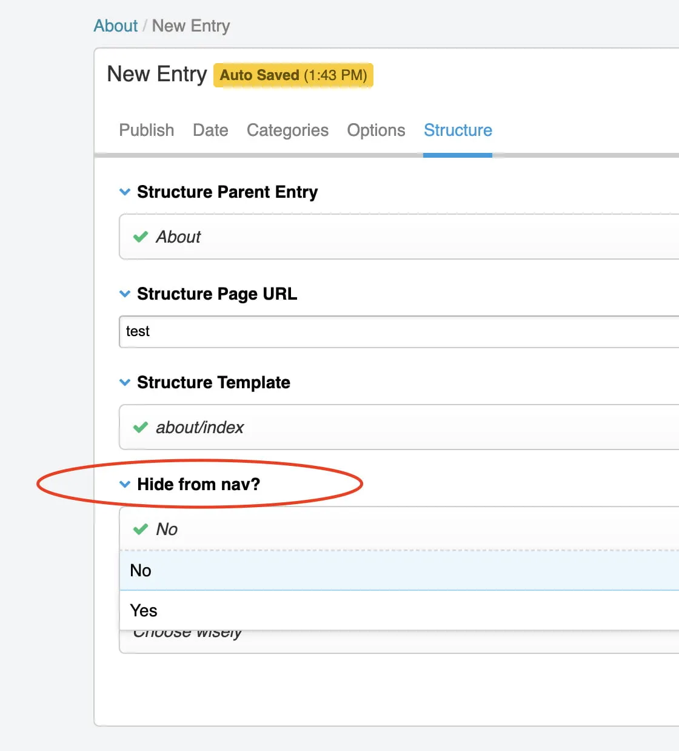Screen dimensions: 679x751
Task: Click the Structure Page URL label
Action: click(x=217, y=294)
